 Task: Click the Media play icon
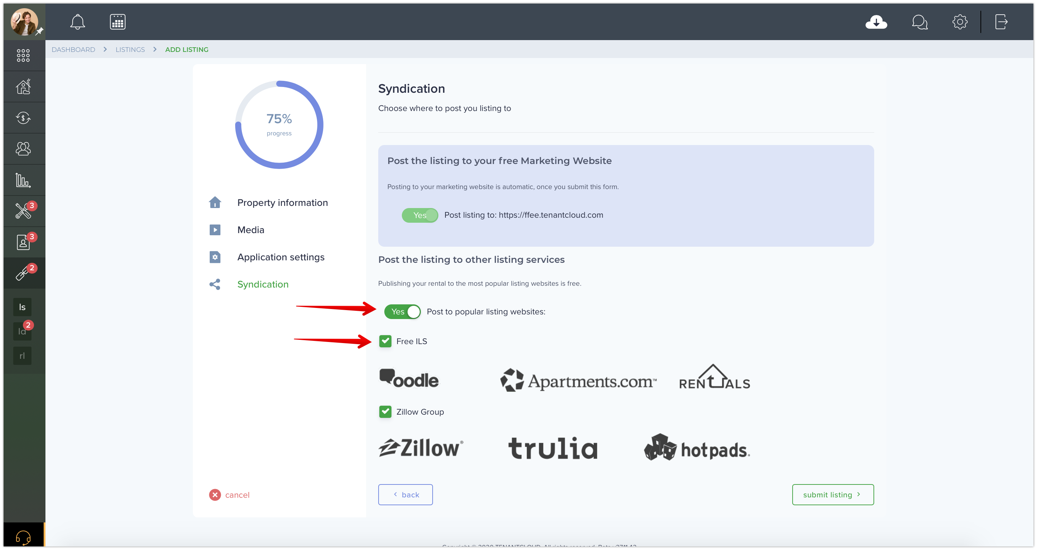[x=215, y=230]
